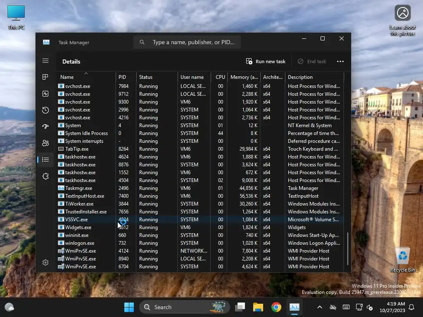Screen dimensions: 423x317
Task: Select the TextInputHost.exe process row
Action: (200, 196)
